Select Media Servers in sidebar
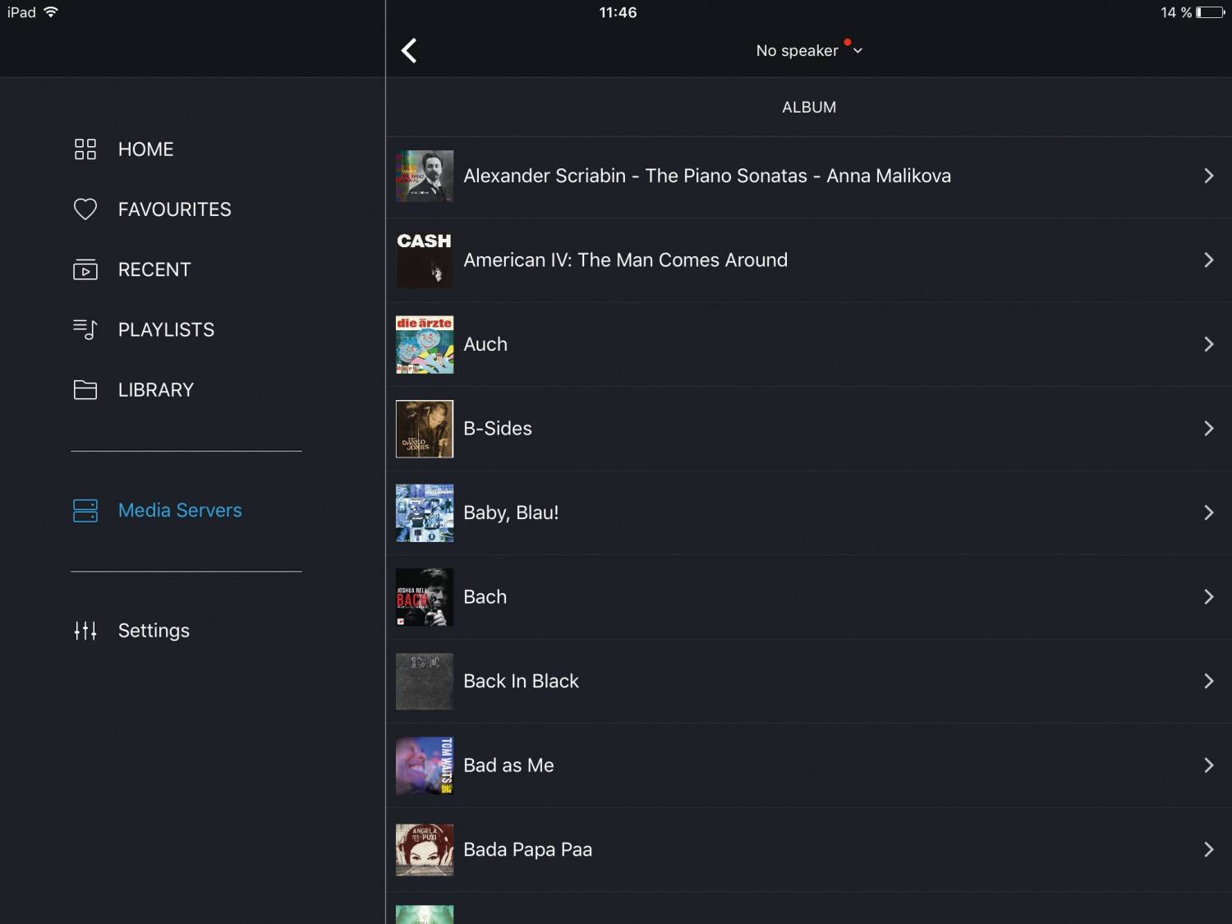Screen dimensions: 1232x924 (x=180, y=510)
